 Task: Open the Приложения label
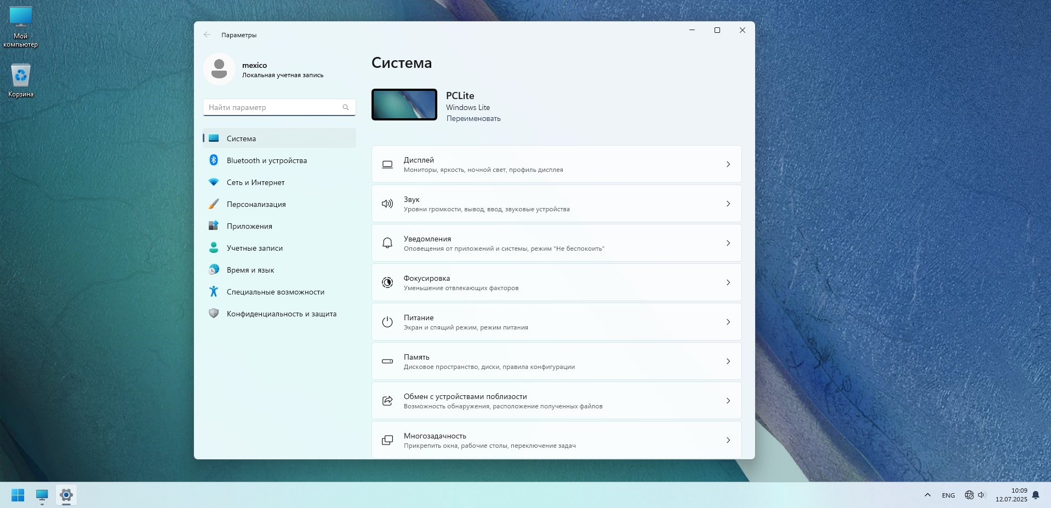[249, 226]
